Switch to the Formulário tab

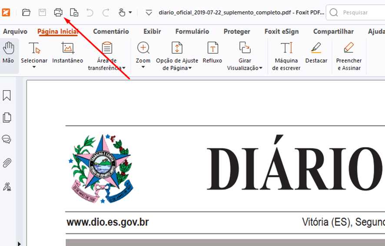192,32
